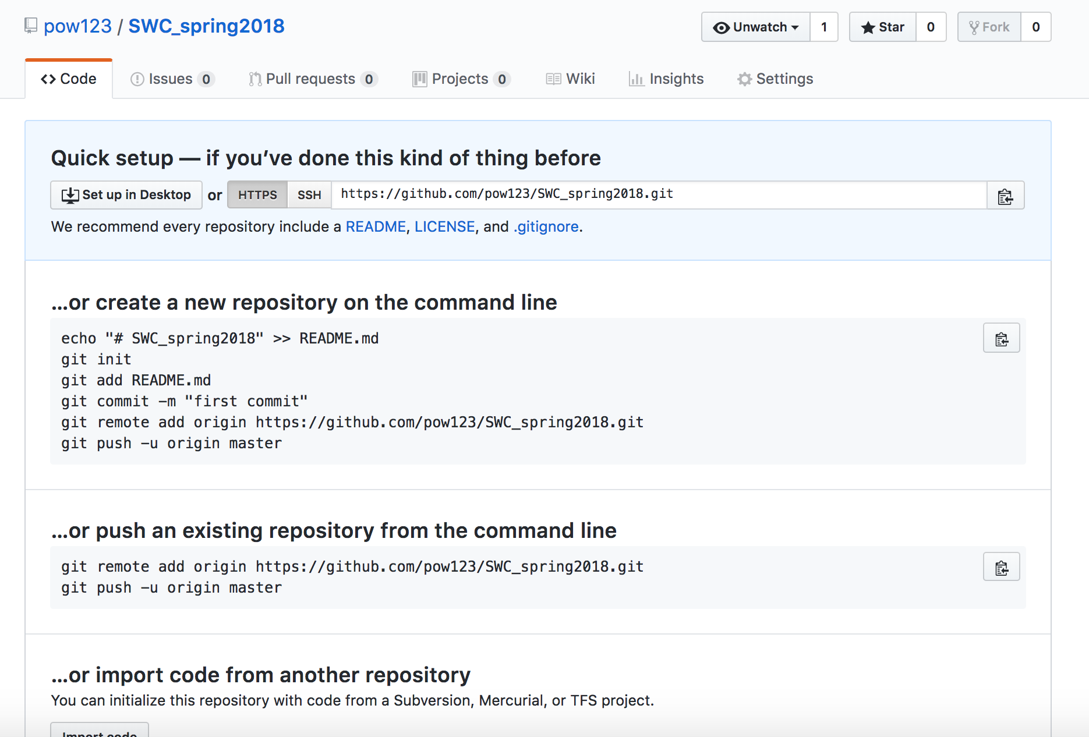
Task: View the Insights tab
Action: click(666, 79)
